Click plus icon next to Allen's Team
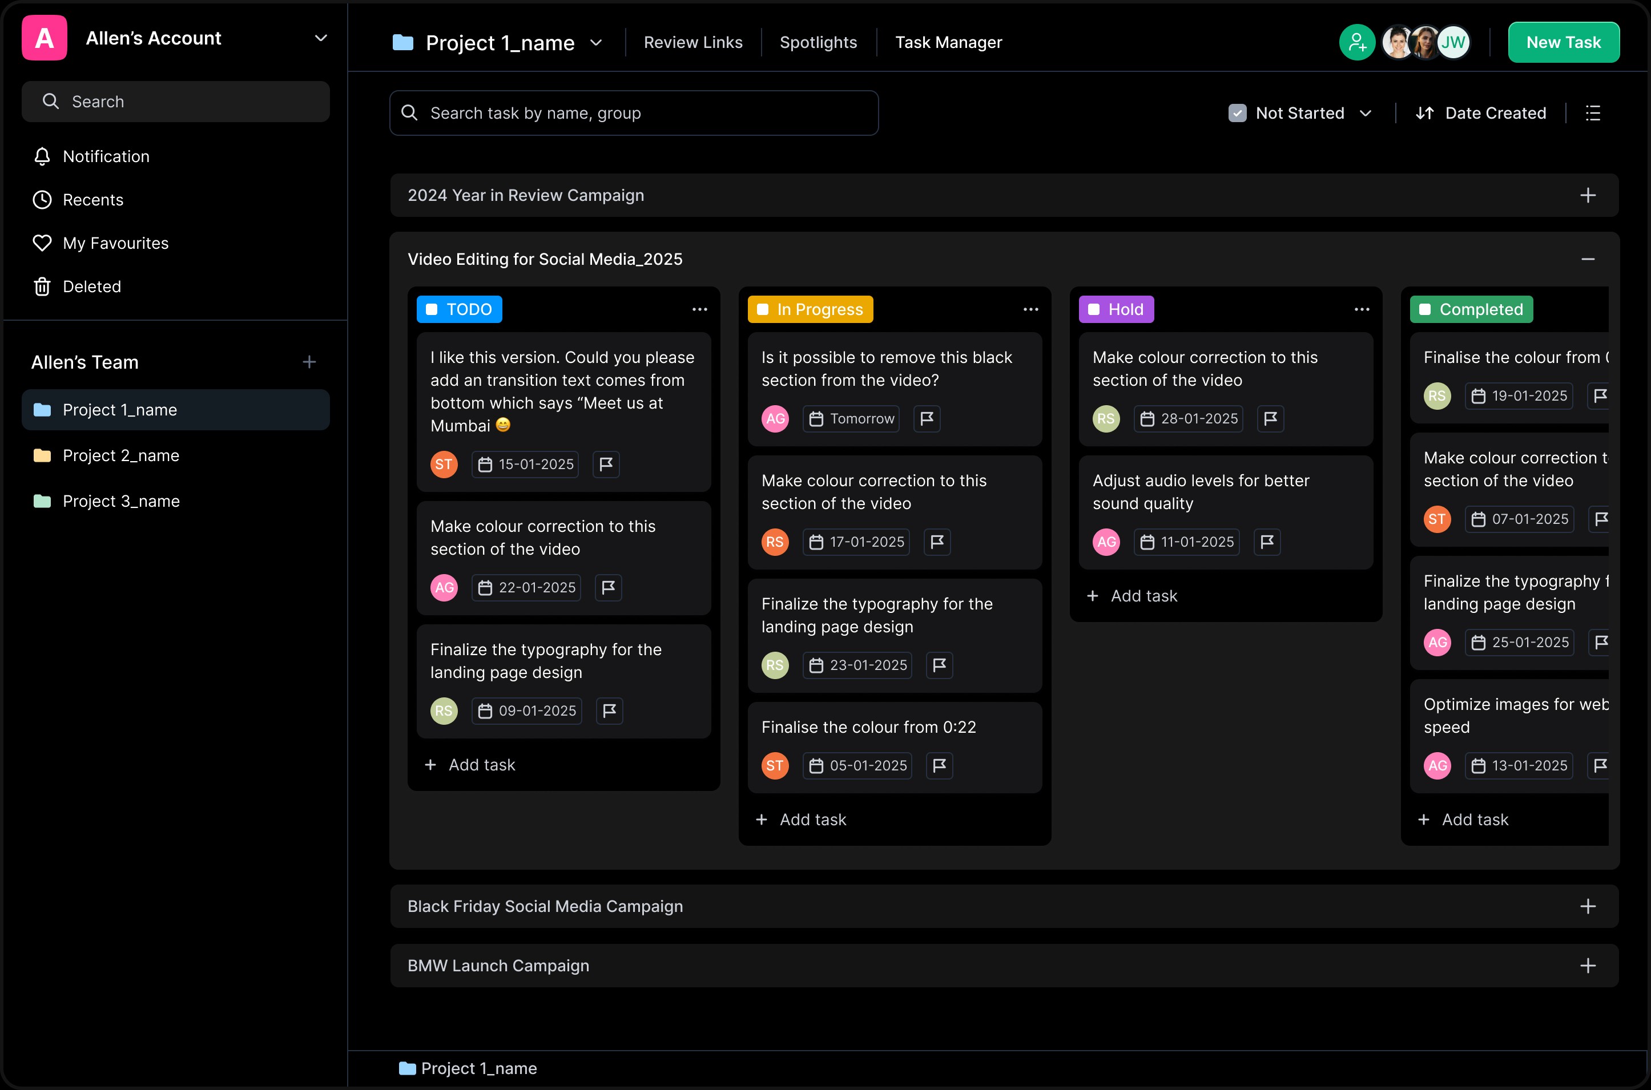This screenshot has width=1651, height=1090. coord(309,362)
